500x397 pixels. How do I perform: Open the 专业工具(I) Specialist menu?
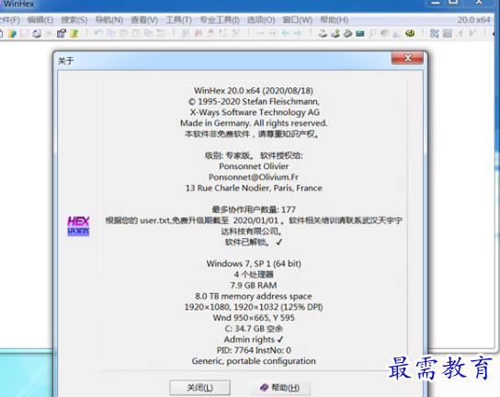(x=220, y=20)
